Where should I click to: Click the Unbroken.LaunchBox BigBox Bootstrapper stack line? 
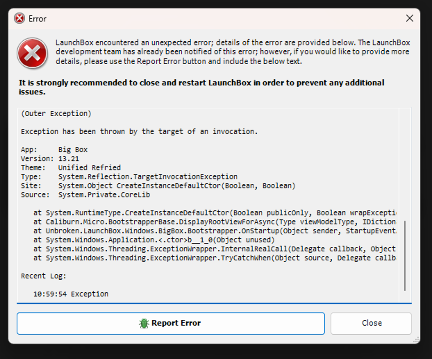click(215, 231)
